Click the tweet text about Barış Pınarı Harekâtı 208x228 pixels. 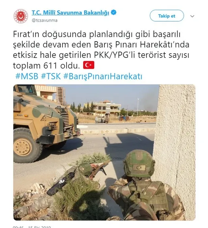[x=101, y=50]
